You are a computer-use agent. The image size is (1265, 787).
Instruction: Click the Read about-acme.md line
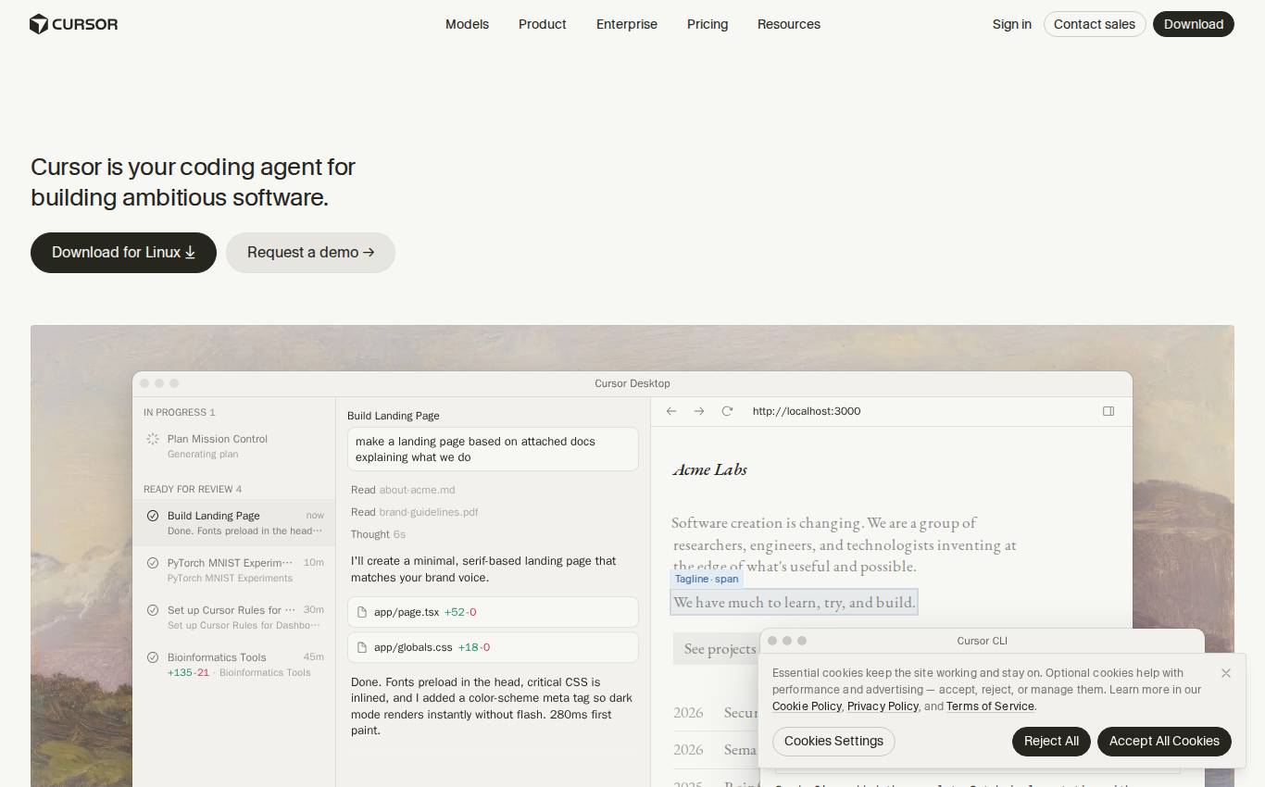[403, 490]
